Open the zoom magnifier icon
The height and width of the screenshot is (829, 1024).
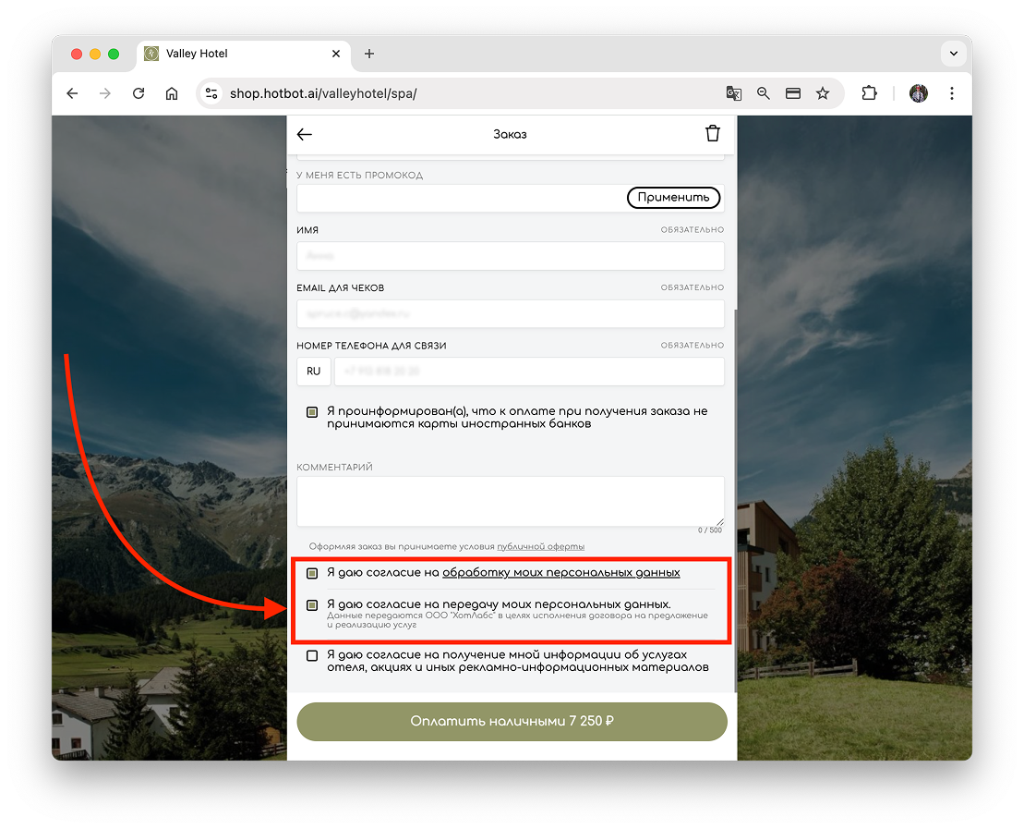[764, 93]
